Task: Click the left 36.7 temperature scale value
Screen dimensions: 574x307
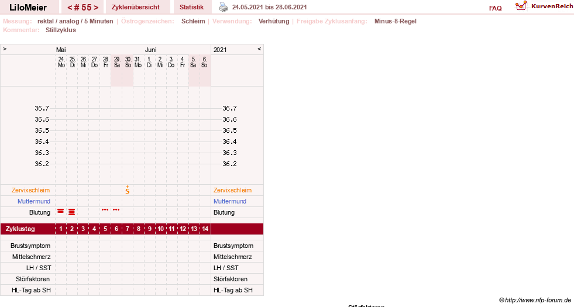Action: (x=42, y=108)
